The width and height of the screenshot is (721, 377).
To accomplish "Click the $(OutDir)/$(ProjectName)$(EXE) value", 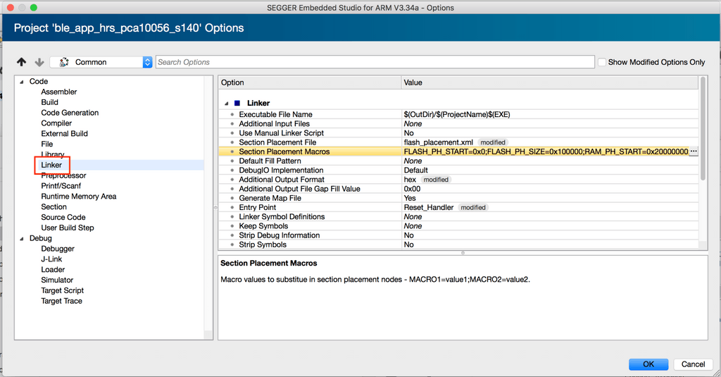I will click(x=457, y=115).
